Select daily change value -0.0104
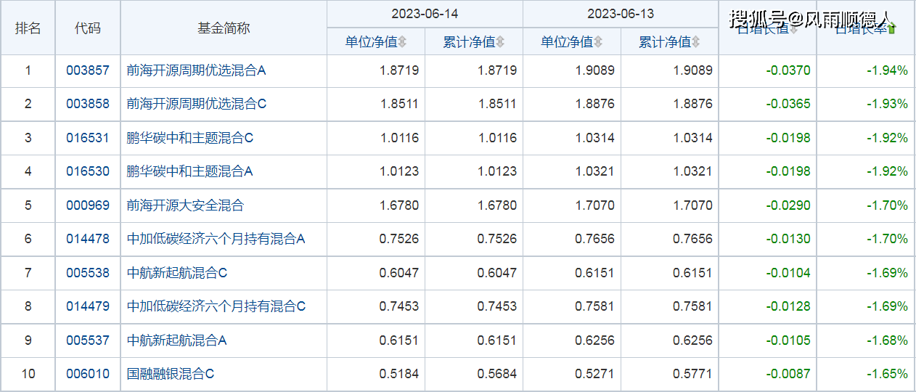The height and width of the screenshot is (392, 916). coord(788,273)
